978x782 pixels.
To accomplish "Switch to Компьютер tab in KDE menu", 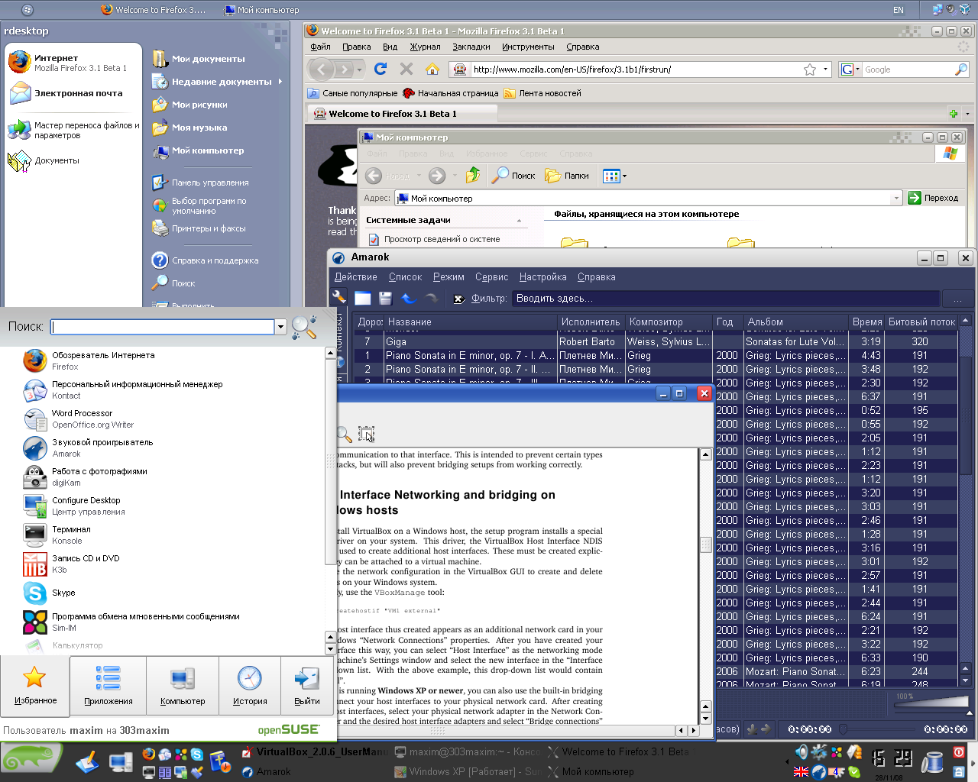I will coord(183,684).
